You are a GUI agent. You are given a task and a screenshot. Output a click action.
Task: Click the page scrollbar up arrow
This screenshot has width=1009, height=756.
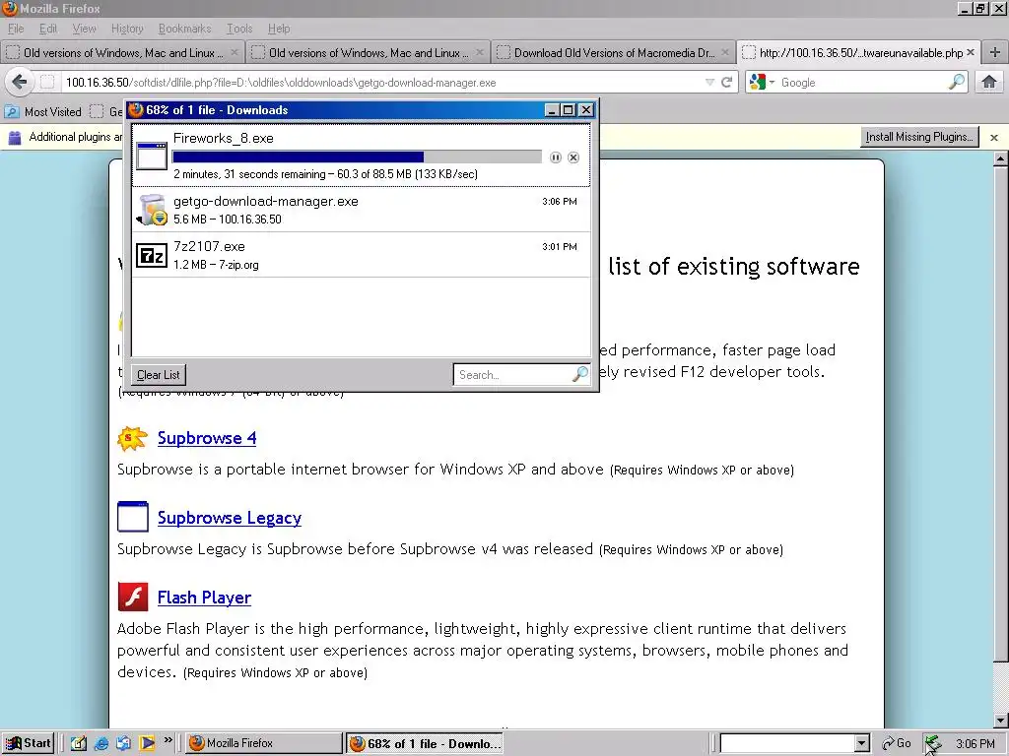pos(1000,158)
